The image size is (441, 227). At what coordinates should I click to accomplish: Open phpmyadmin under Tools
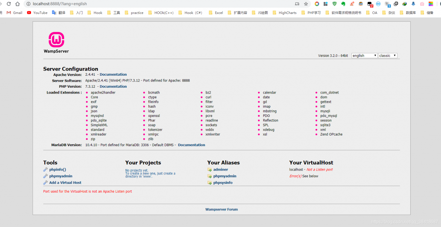point(61,176)
